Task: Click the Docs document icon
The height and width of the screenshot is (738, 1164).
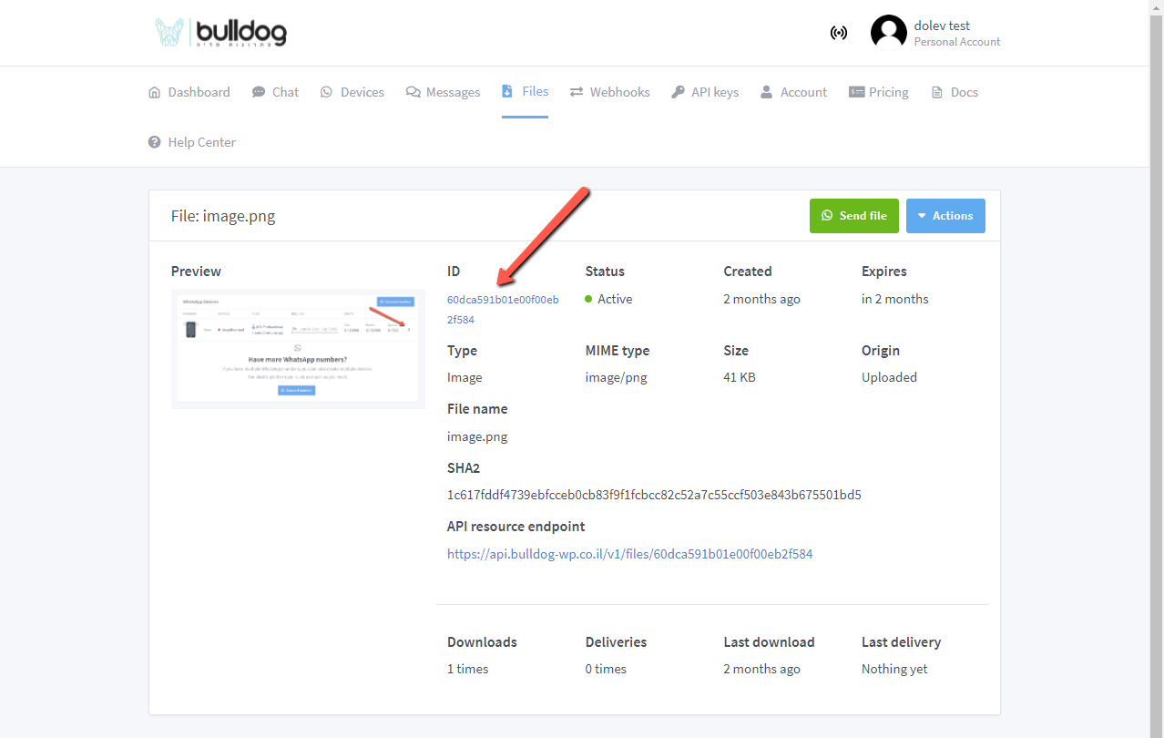Action: (936, 92)
